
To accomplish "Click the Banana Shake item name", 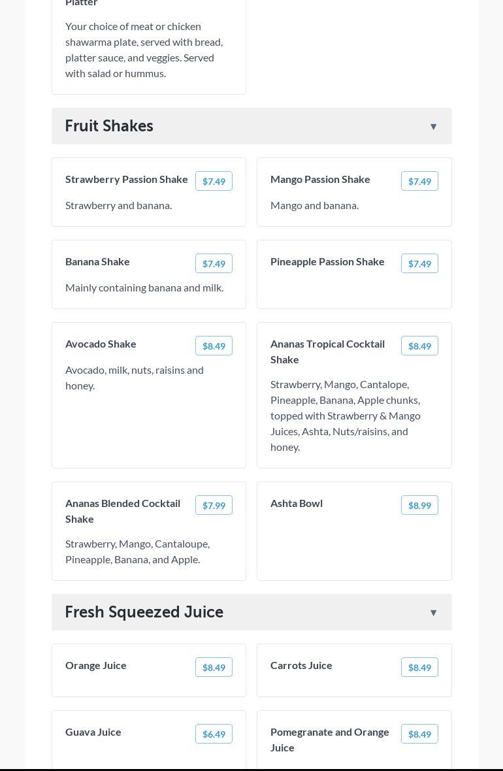I will [97, 261].
